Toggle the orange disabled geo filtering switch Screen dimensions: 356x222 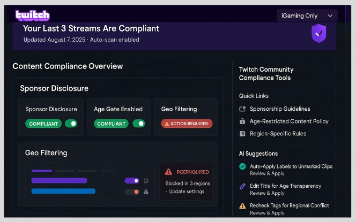[132, 192]
